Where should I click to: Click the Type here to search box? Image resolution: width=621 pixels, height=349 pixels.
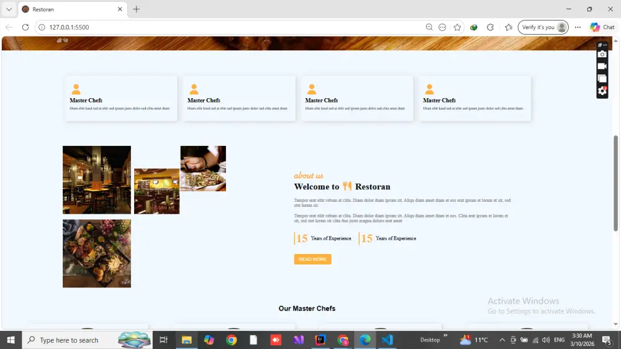[x=87, y=340]
